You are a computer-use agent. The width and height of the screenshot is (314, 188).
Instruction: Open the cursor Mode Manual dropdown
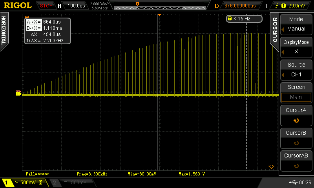click(296, 24)
